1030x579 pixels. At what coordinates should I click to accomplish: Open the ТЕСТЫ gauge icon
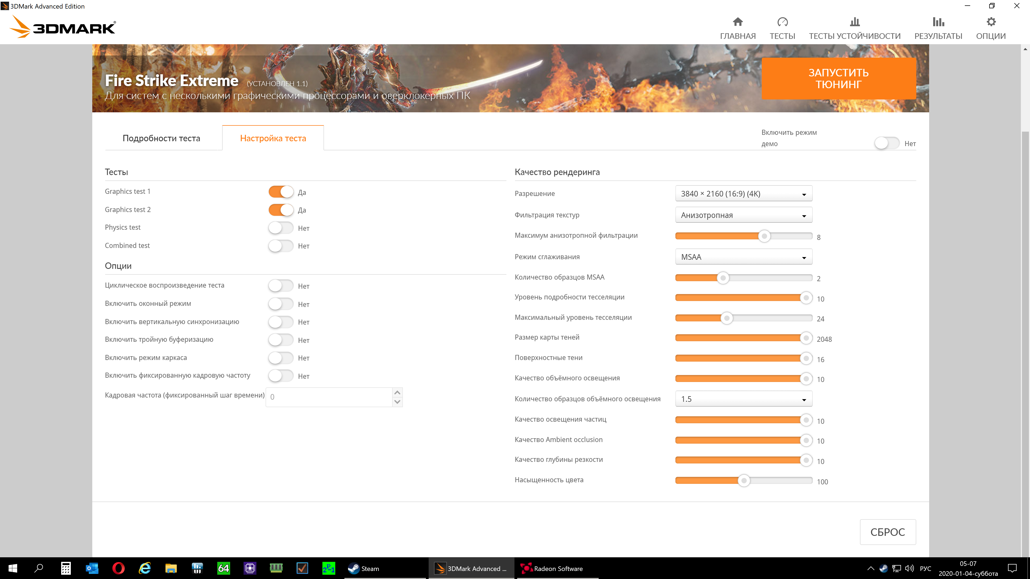pyautogui.click(x=782, y=22)
